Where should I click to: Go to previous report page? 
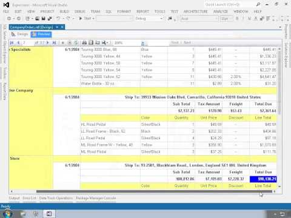(x=18, y=42)
